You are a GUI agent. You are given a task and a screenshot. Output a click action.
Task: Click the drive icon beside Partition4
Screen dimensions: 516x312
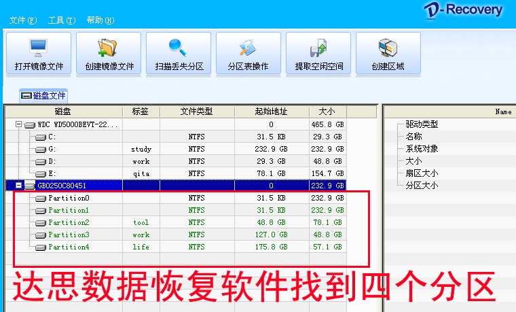coord(41,247)
